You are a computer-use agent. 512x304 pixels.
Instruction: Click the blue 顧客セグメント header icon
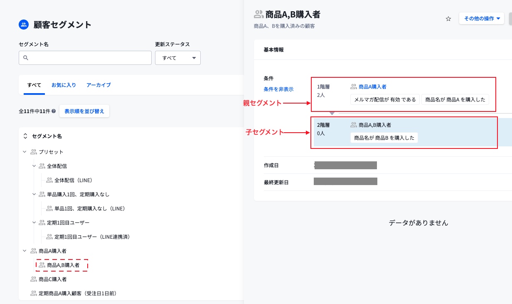point(24,25)
